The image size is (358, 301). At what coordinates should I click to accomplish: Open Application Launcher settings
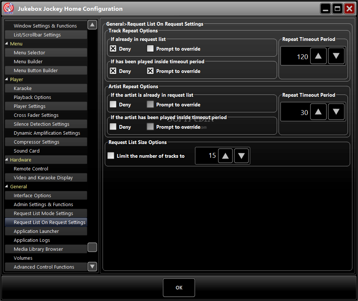(x=46, y=231)
